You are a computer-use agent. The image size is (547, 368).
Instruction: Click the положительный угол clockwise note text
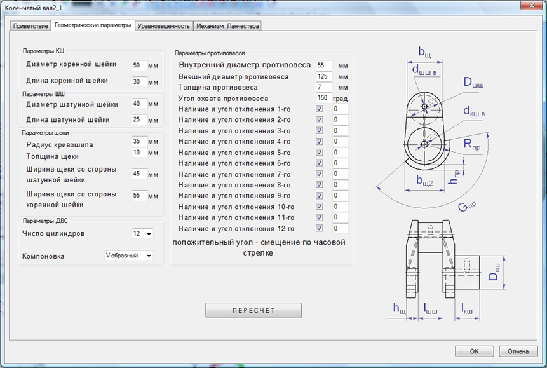click(259, 247)
